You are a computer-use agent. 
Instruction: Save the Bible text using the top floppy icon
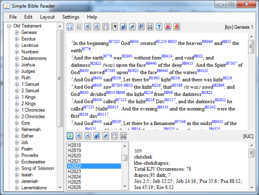click(x=150, y=27)
